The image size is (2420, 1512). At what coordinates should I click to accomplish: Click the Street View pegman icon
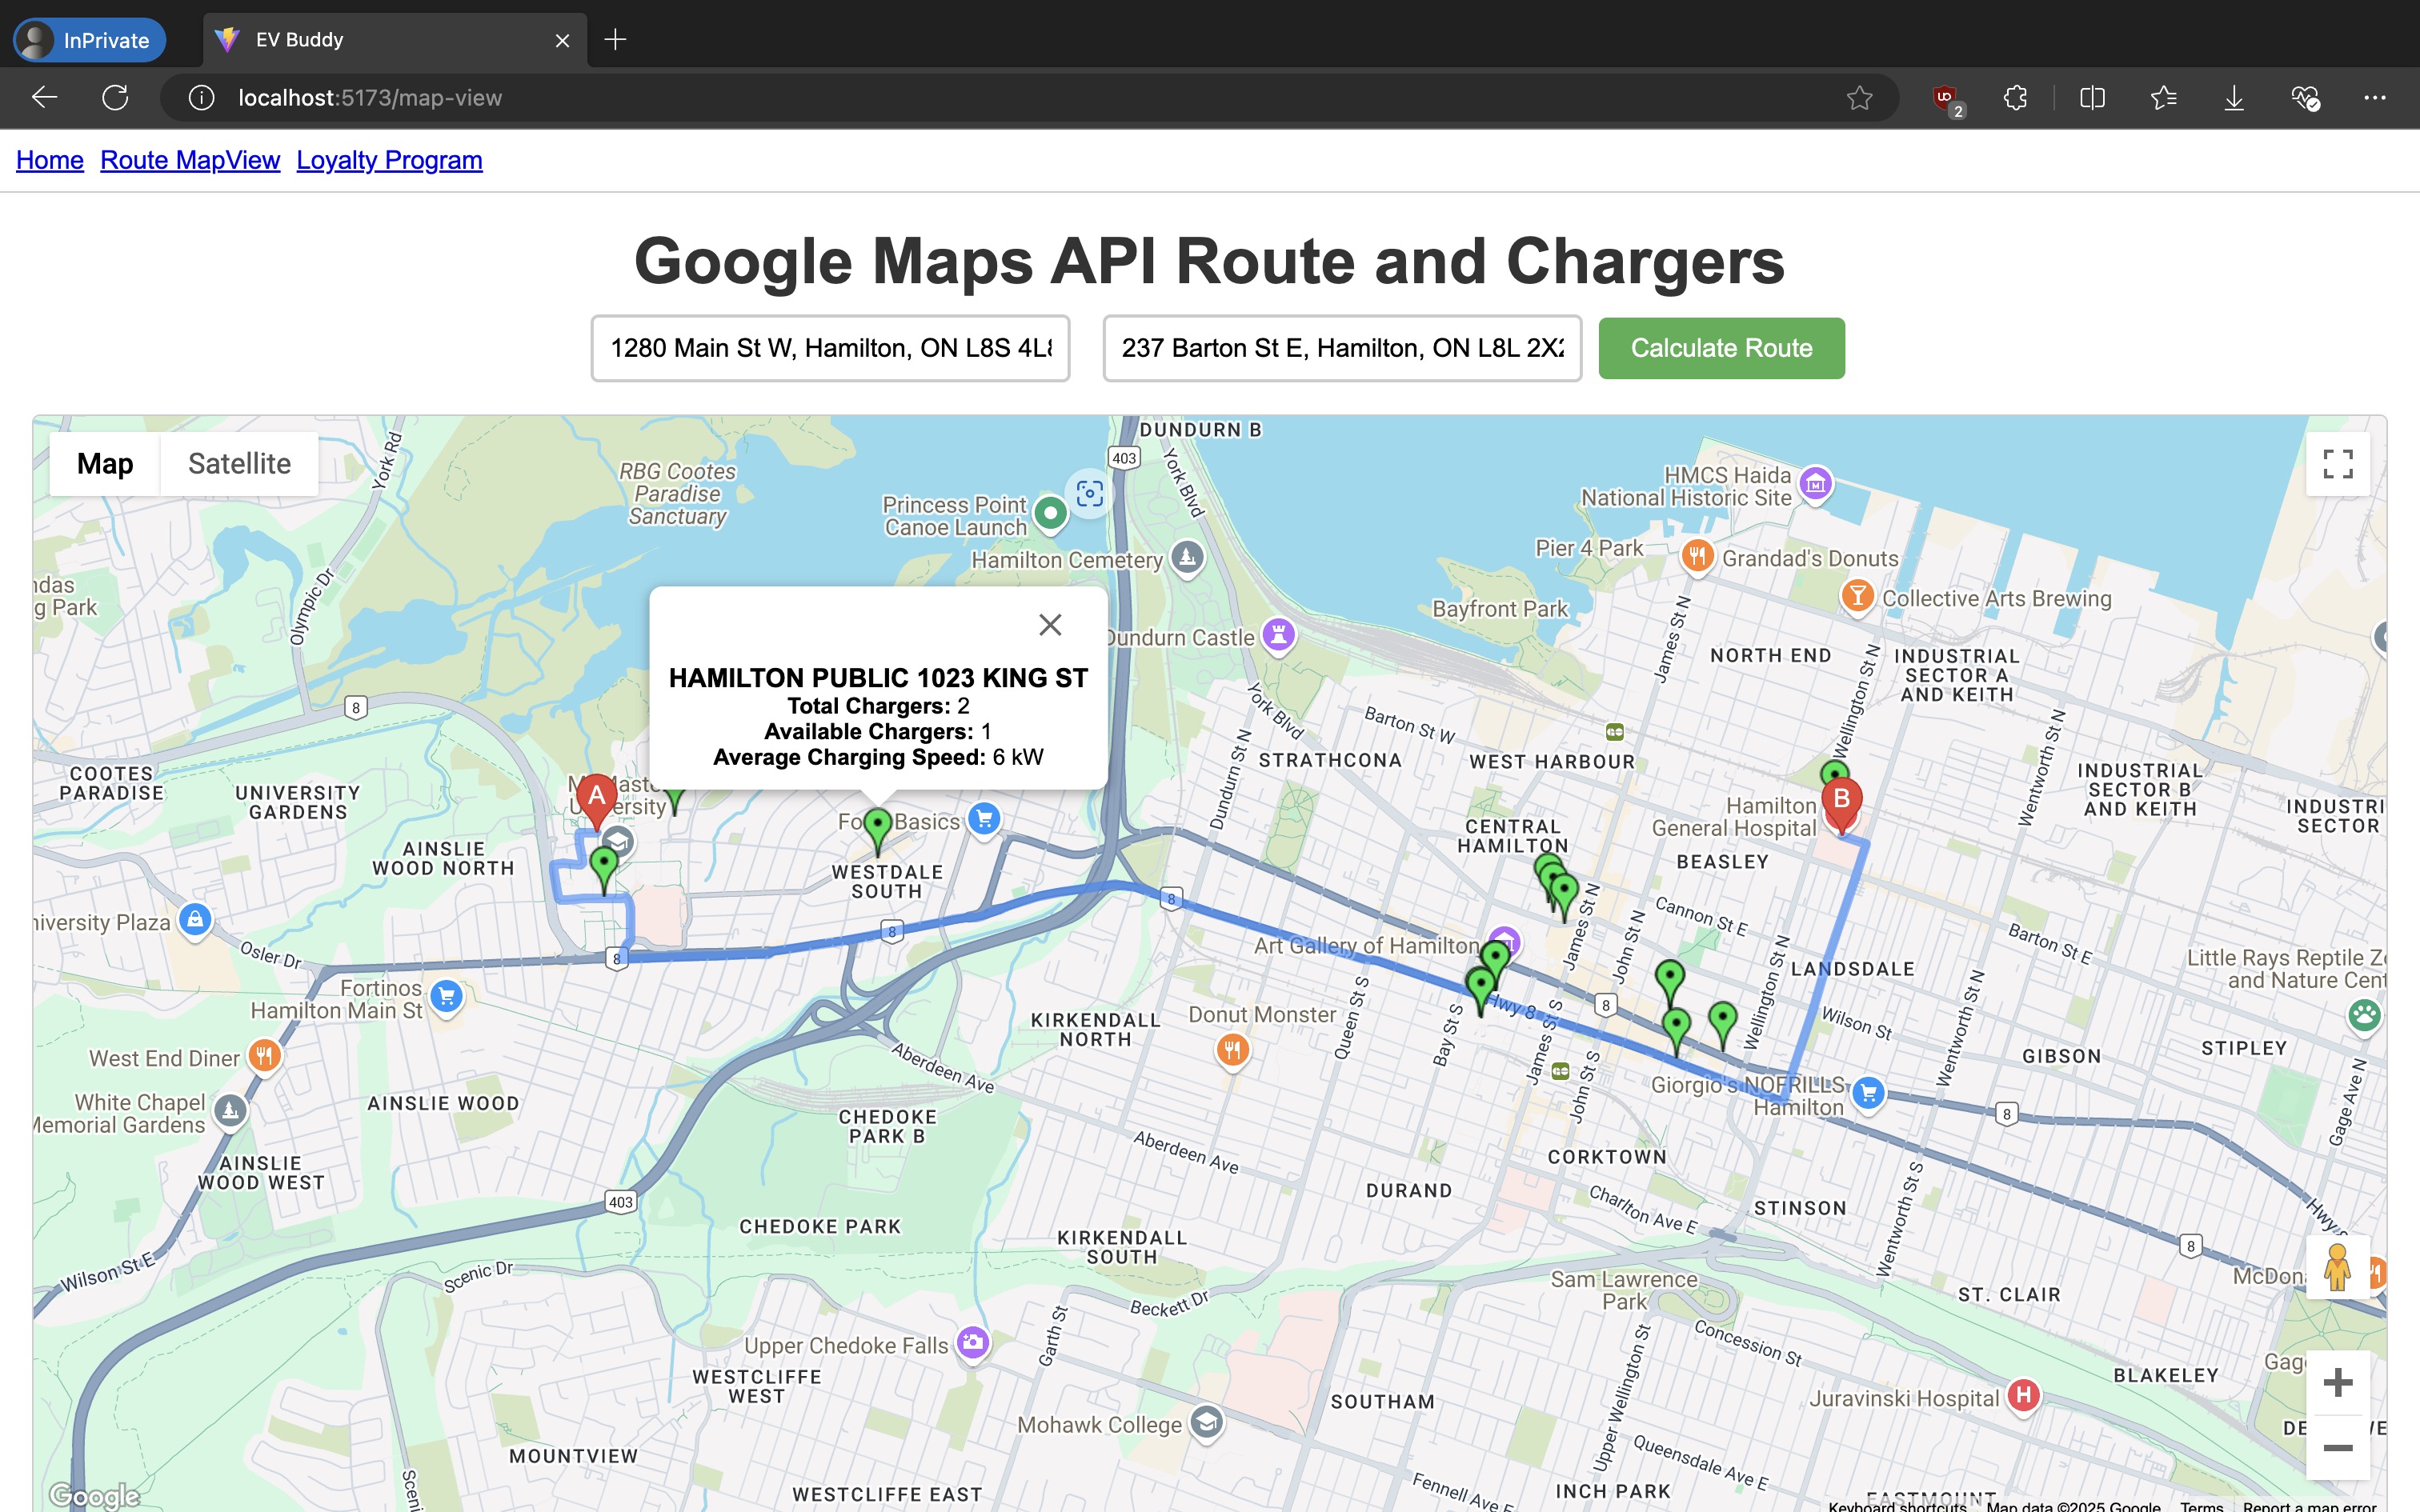click(2337, 1267)
